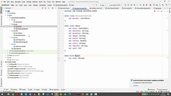Image resolution: width=171 pixels, height=96 pixels.
Task: Select DataRepository in the project tree
Action: (x=20, y=40)
